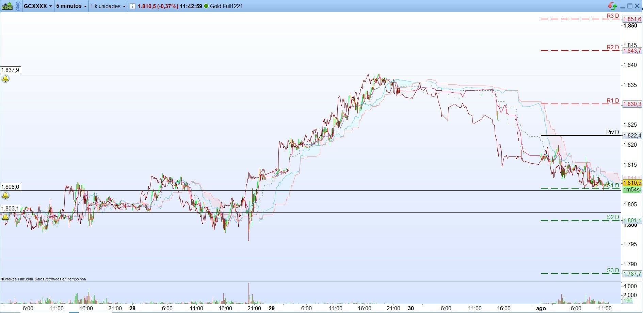Screen dimensions: 643x313
Task: Click the R1 D pivot label
Action: point(613,101)
